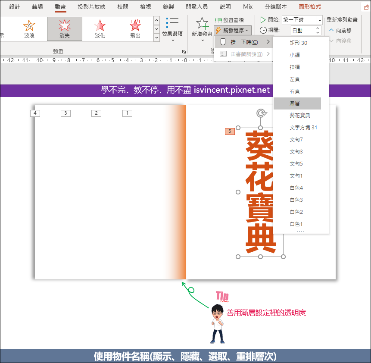Choose 文句7 as trigger object

click(x=297, y=140)
